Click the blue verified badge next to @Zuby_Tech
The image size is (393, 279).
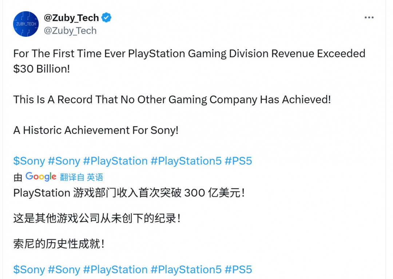point(106,16)
